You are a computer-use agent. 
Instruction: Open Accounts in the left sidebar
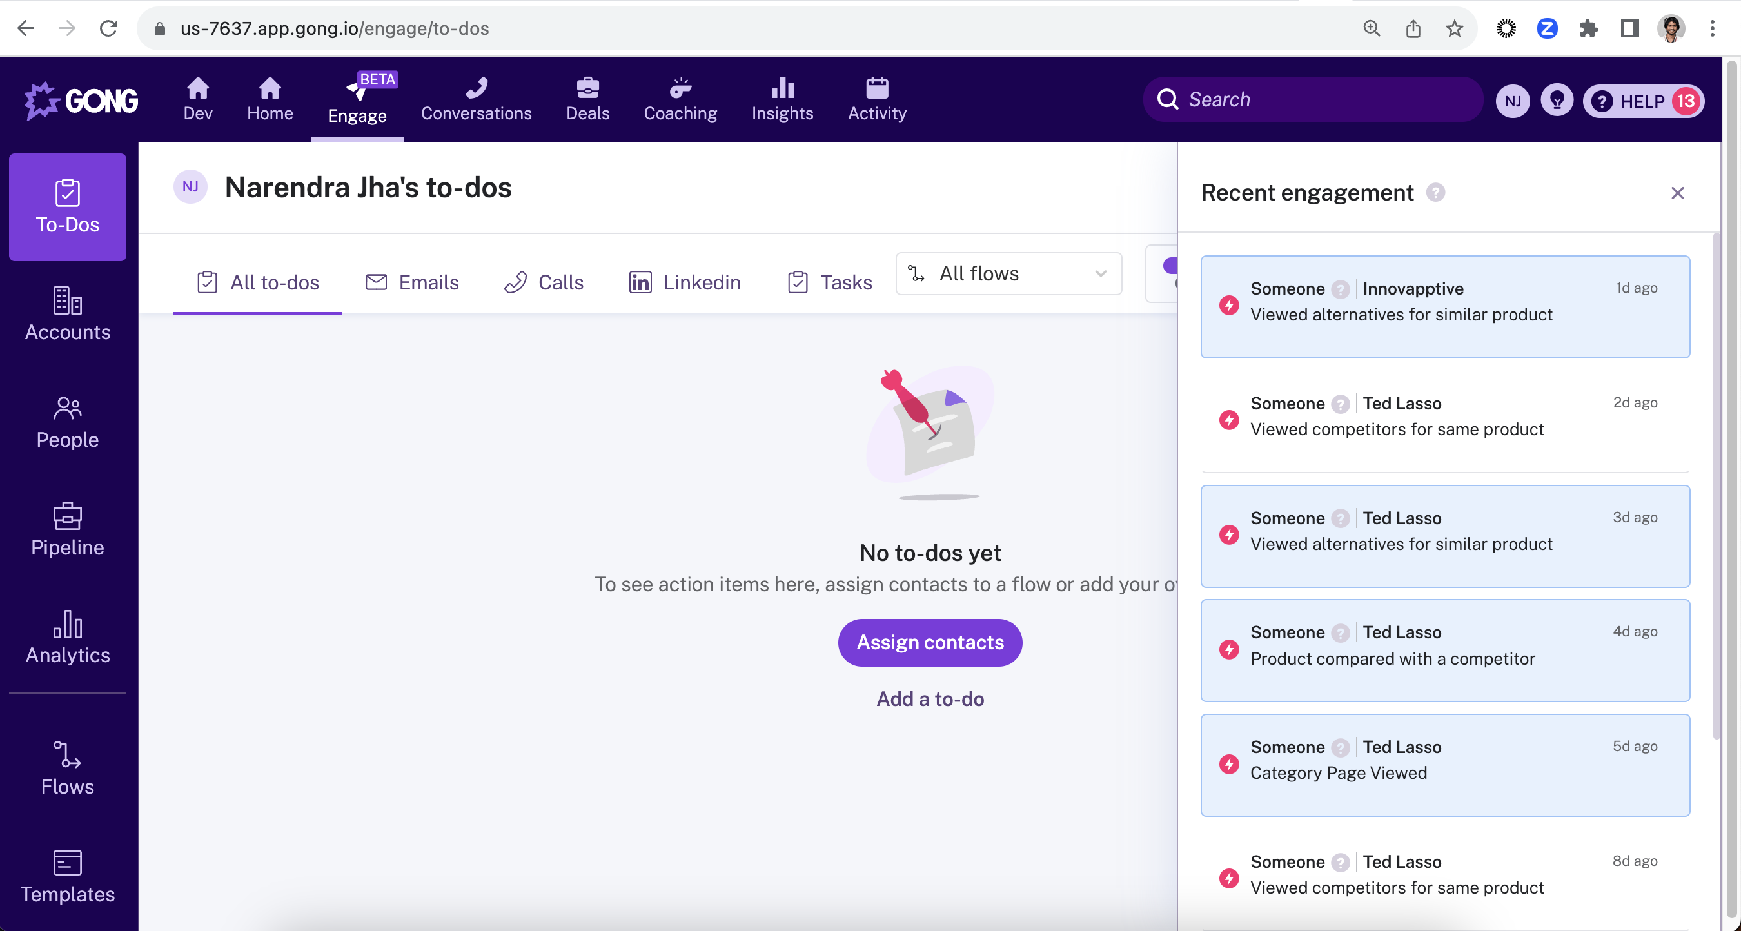pos(67,314)
